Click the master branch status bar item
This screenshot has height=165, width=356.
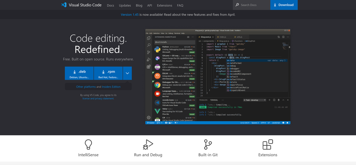(x=151, y=123)
